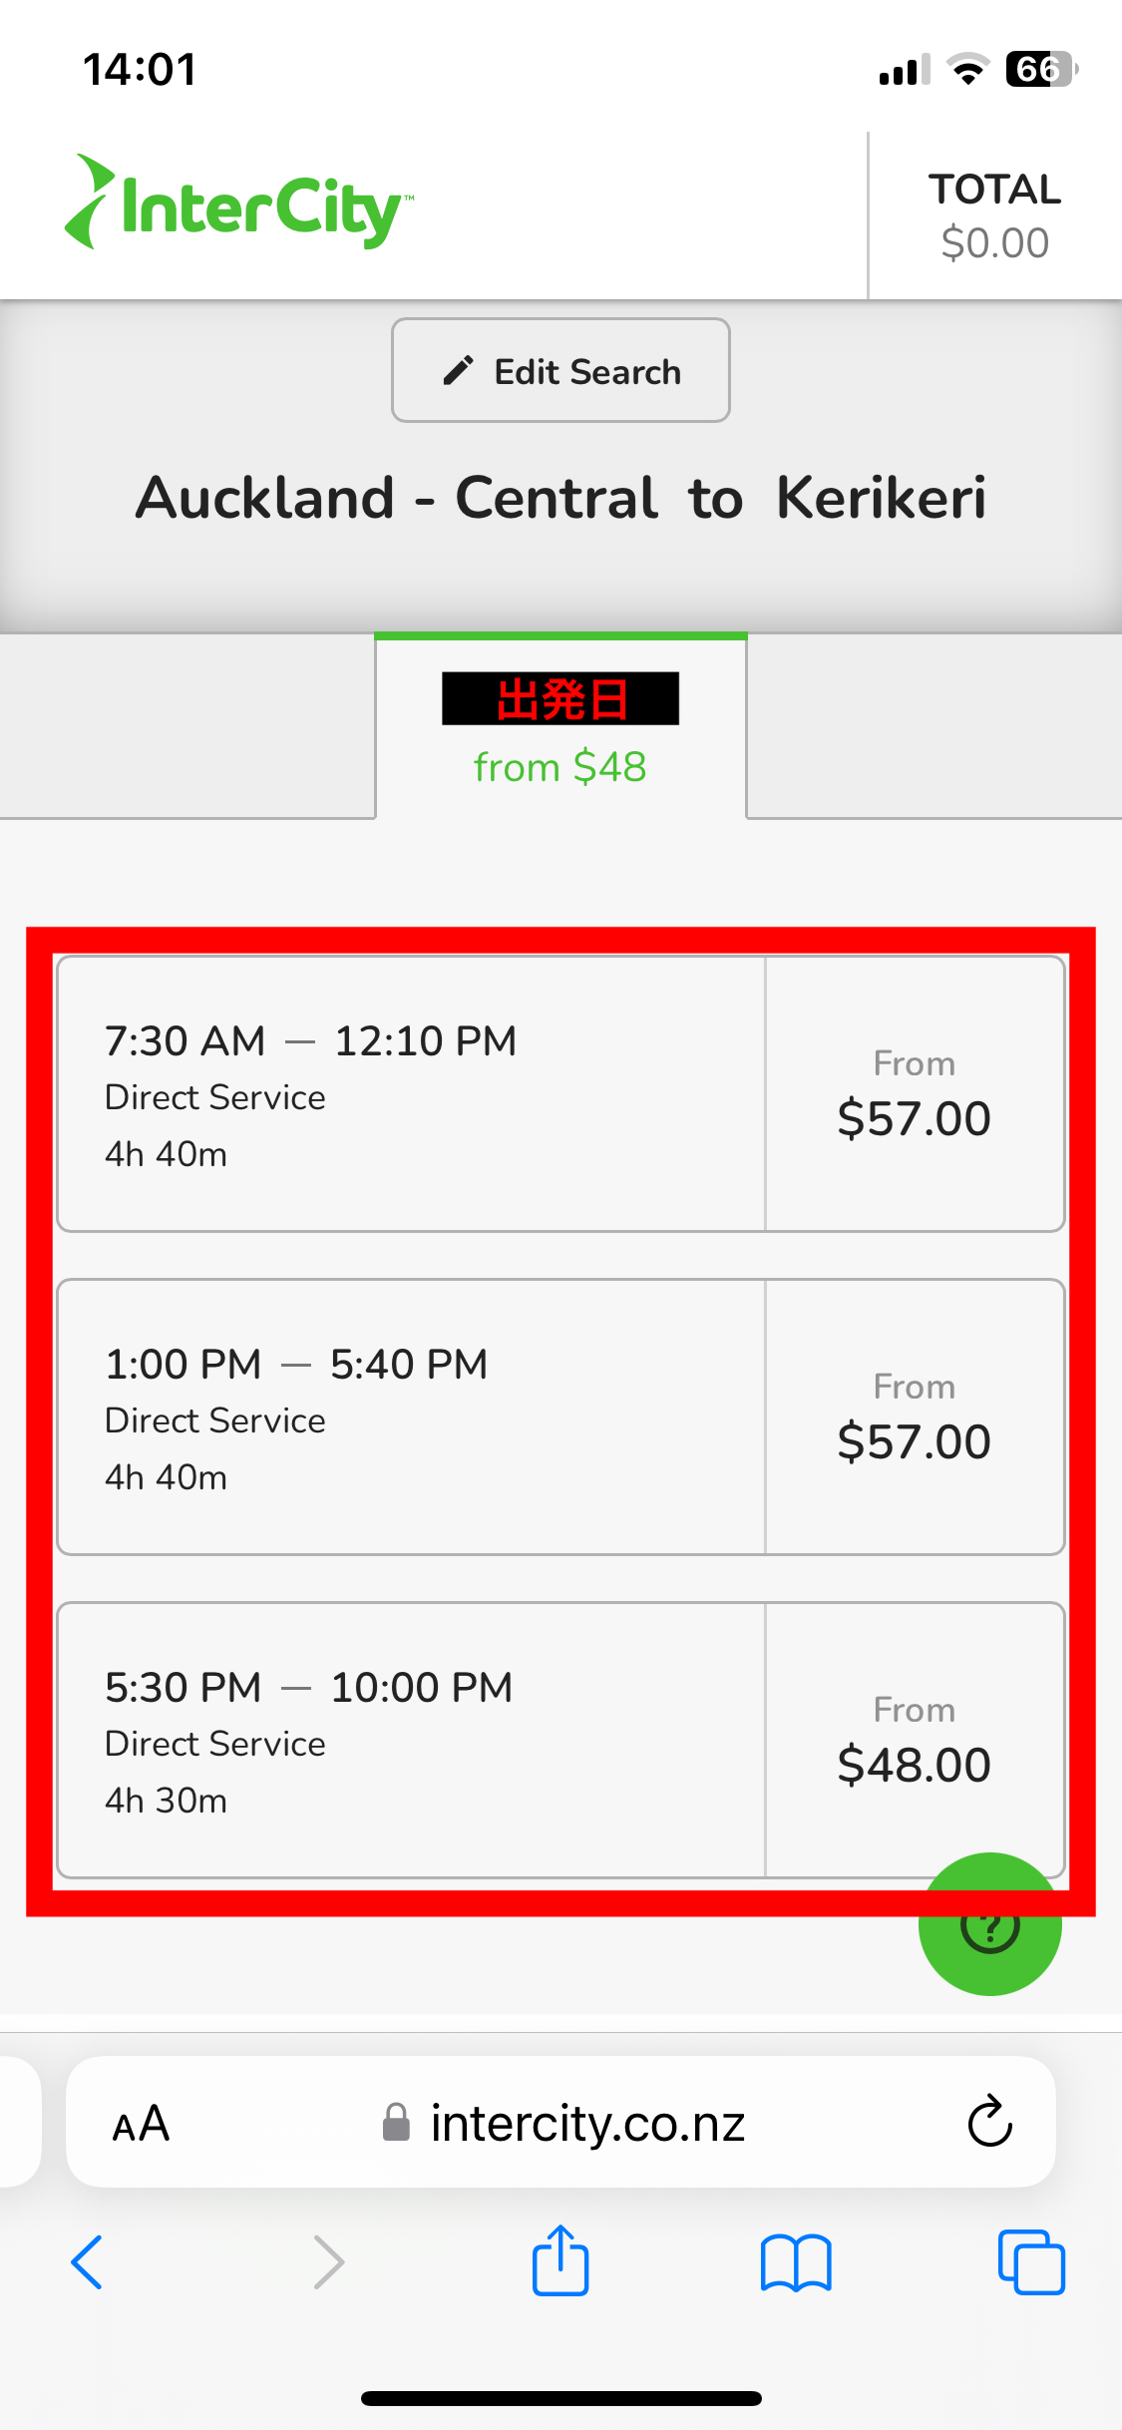Tap the Safari reload page icon
1122x2430 pixels.
point(989,2121)
